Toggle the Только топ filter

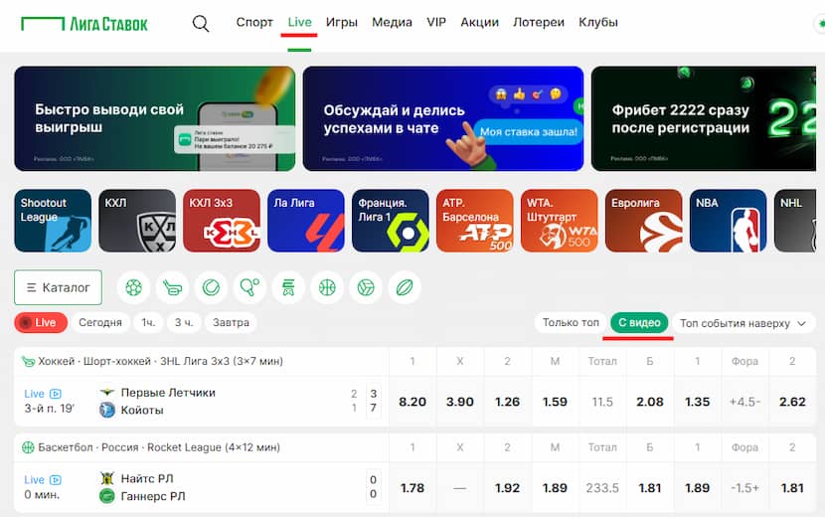tap(571, 322)
